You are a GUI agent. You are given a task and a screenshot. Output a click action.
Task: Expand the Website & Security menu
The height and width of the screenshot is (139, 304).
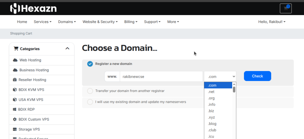100,22
